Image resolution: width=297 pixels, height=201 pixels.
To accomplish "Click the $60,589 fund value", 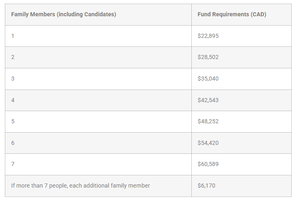I will [x=208, y=164].
